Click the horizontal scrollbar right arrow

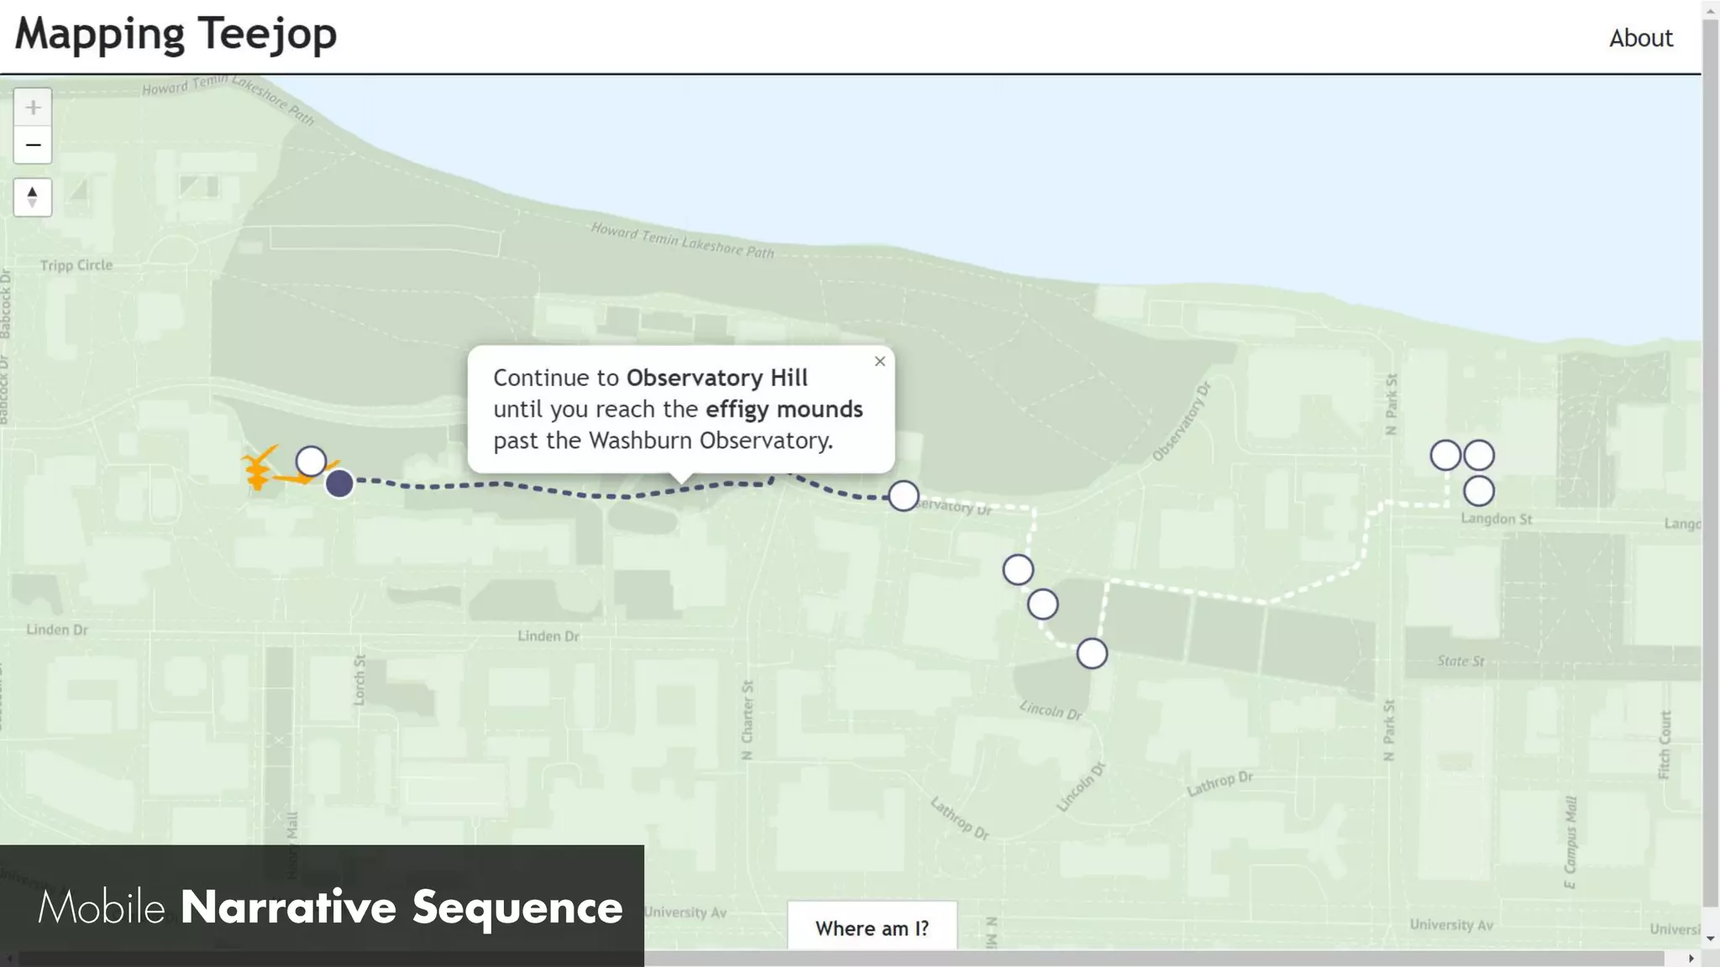pos(1691,959)
